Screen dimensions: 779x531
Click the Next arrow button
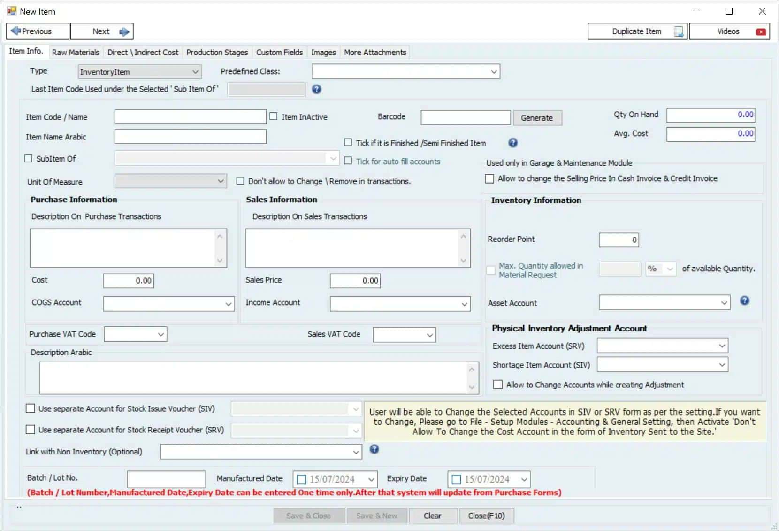pyautogui.click(x=102, y=31)
